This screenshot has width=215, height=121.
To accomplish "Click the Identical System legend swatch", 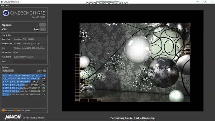I will tap(15, 110).
